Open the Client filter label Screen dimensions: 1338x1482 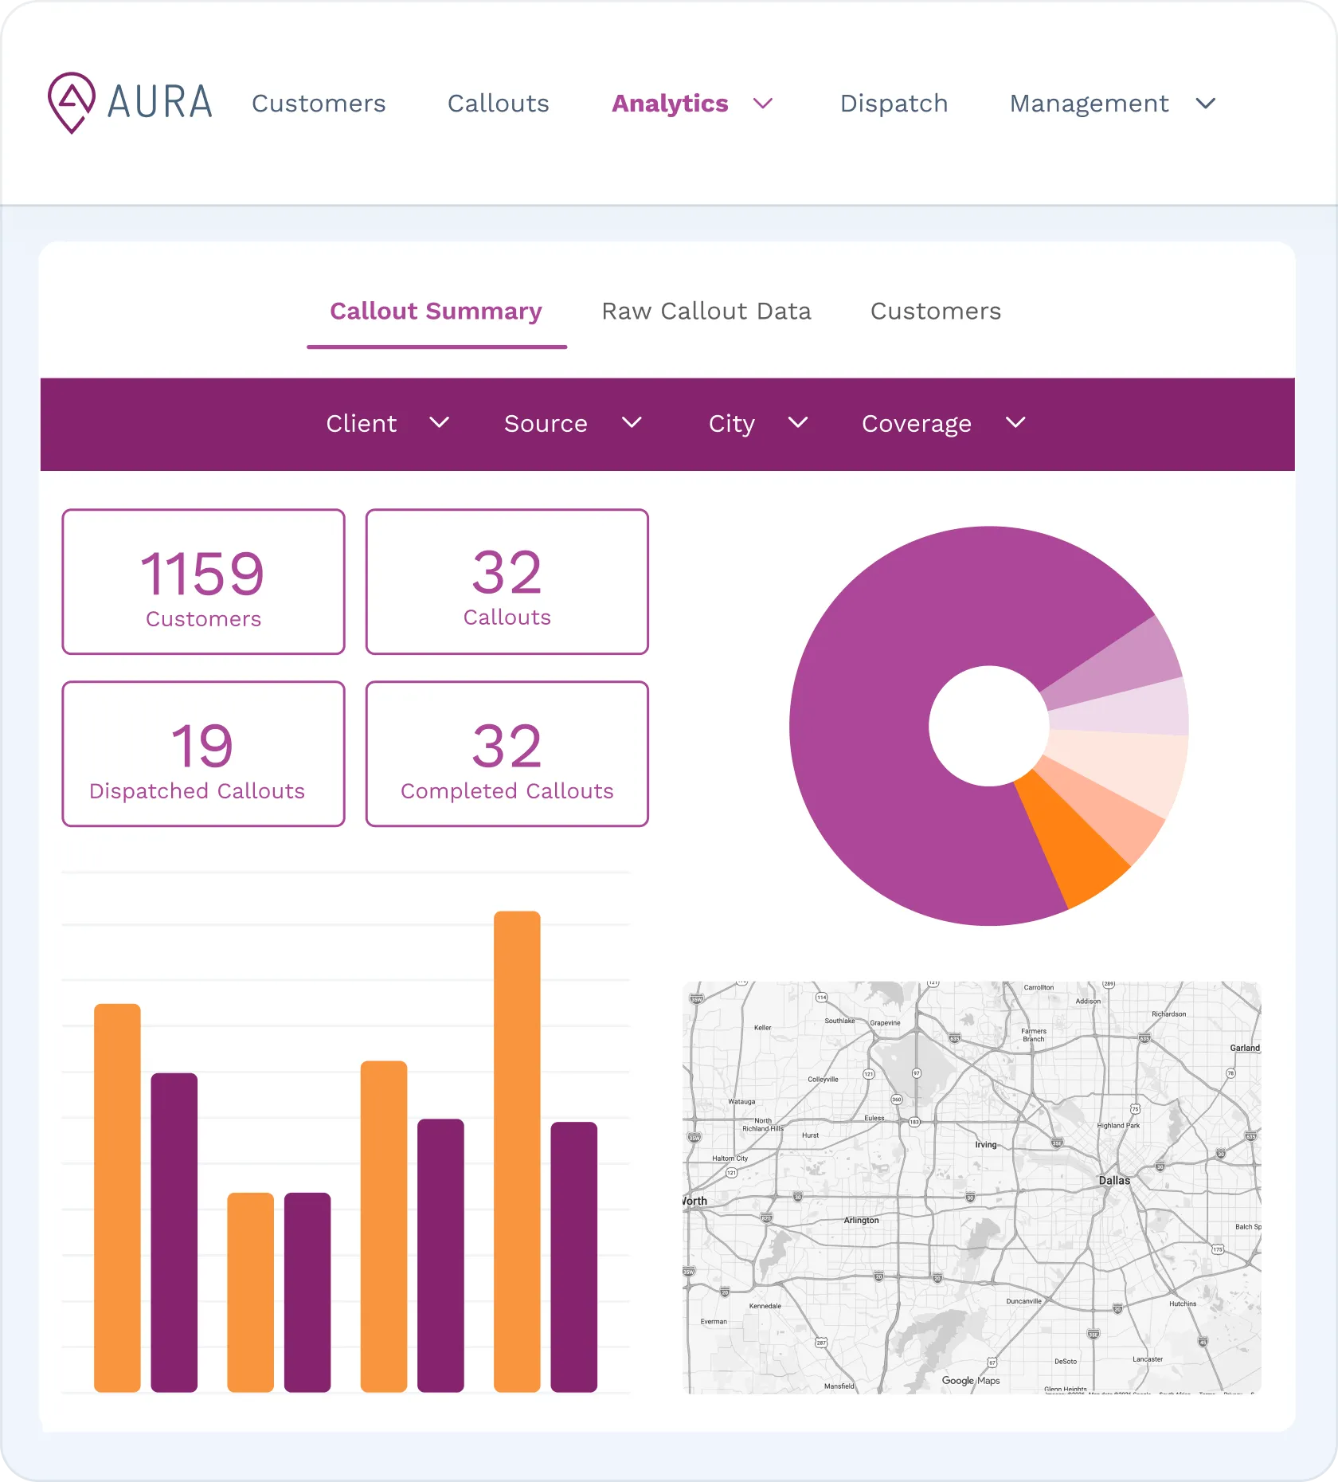coord(362,424)
